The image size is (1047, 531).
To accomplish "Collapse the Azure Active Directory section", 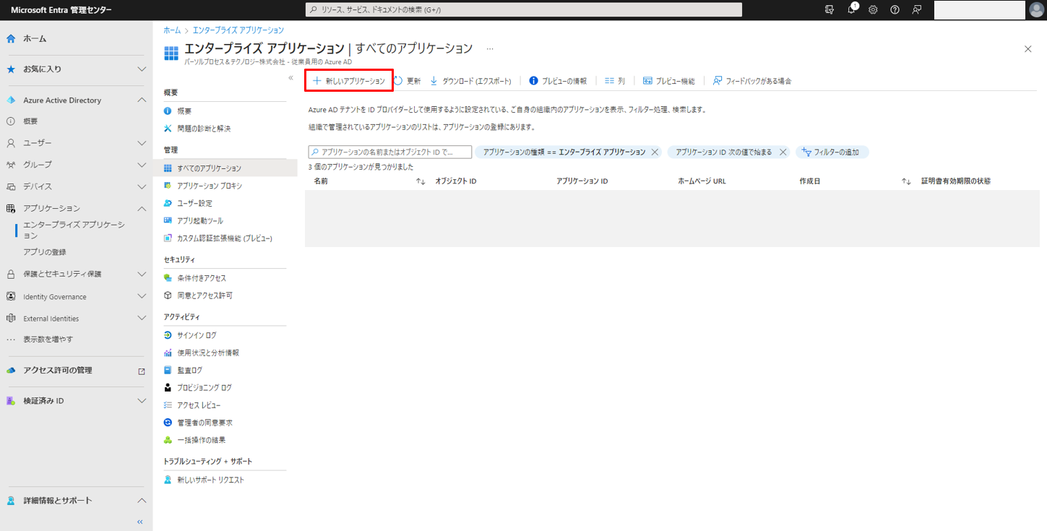I will [142, 100].
